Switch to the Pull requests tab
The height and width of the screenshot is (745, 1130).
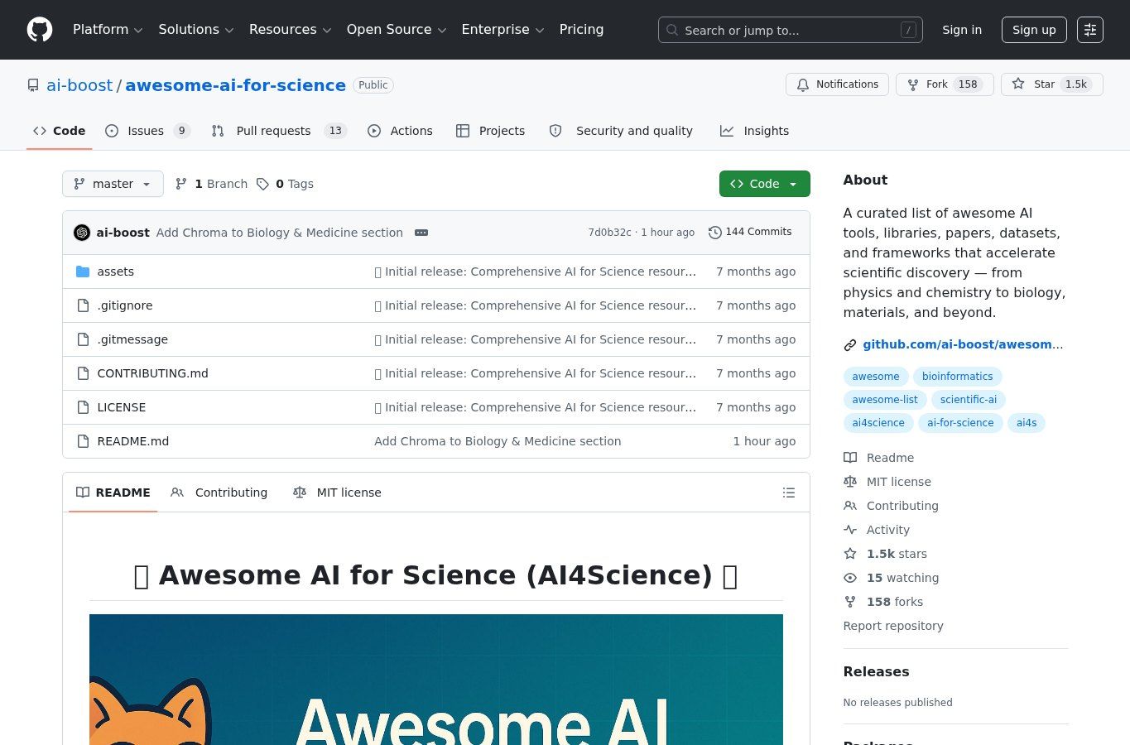pos(279,131)
